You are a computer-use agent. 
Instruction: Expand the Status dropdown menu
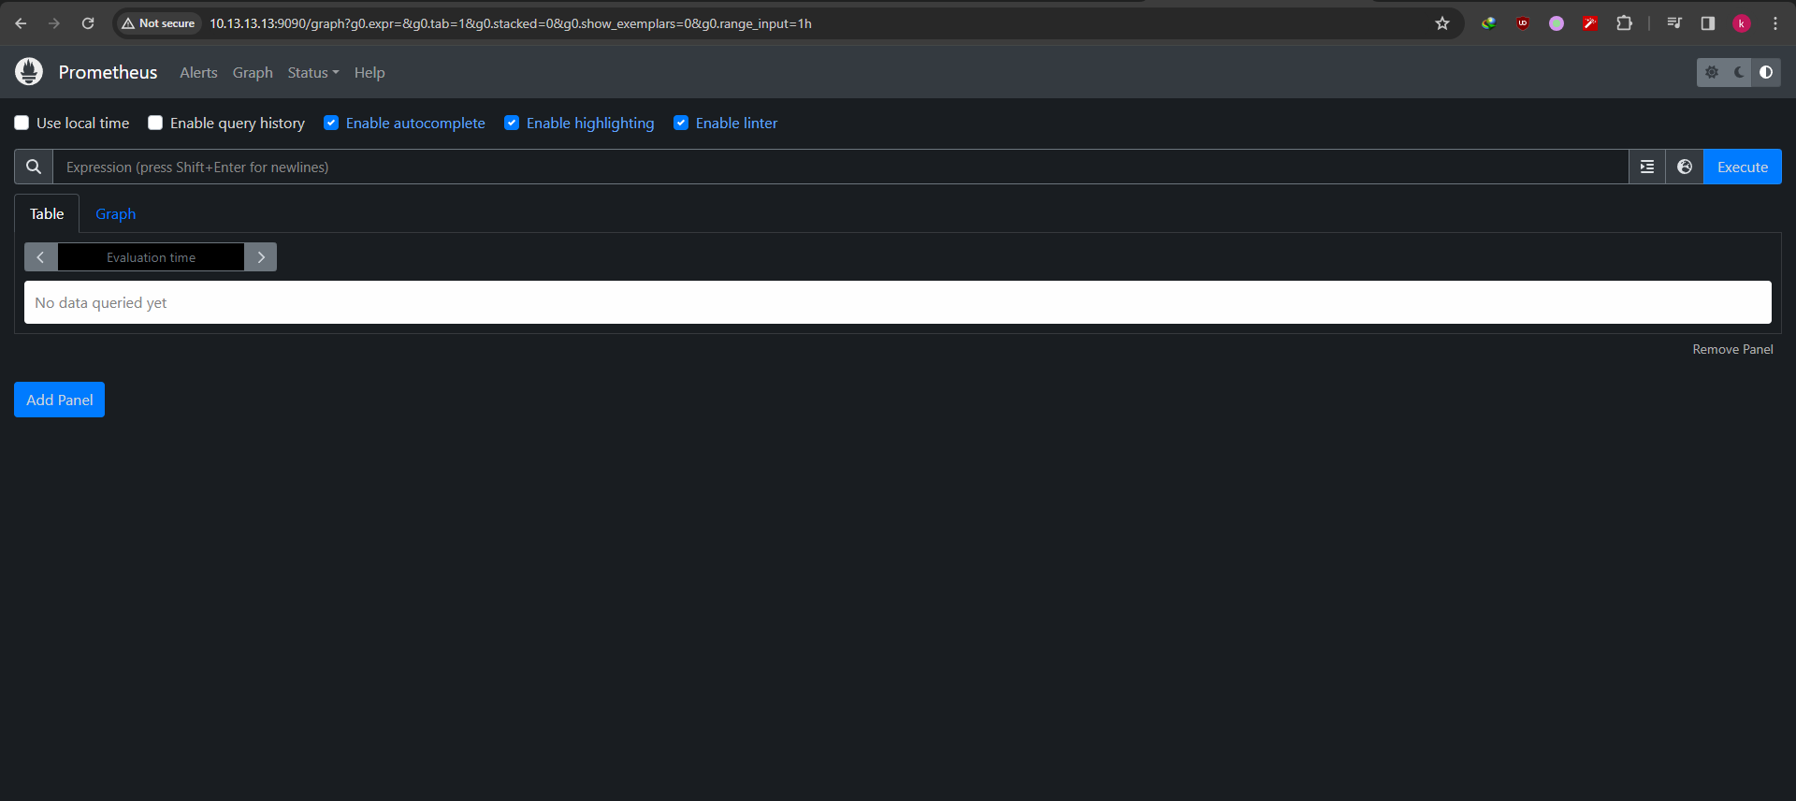312,72
